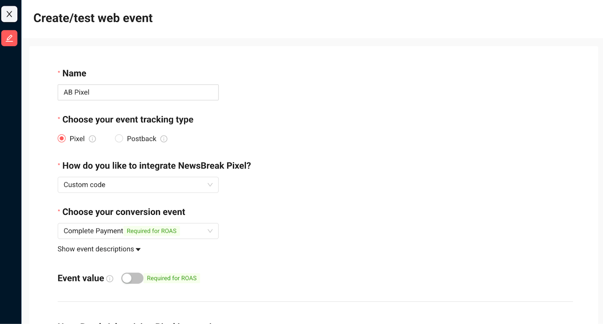Select the Pixel radio button
Image resolution: width=603 pixels, height=324 pixels.
tap(62, 139)
